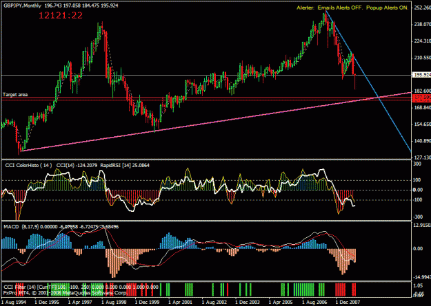Click the 'RapidRSI [14] 25.0864' indicator value
This screenshot has height=306, width=431.
tap(125, 165)
